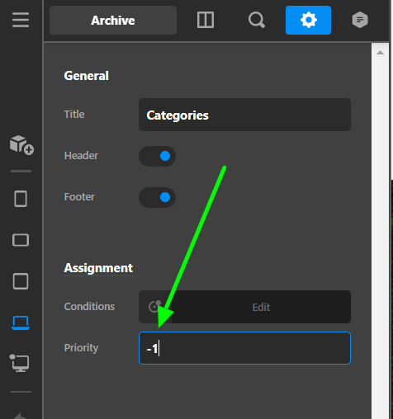Edit the assignment Conditions
The height and width of the screenshot is (419, 393).
point(261,307)
